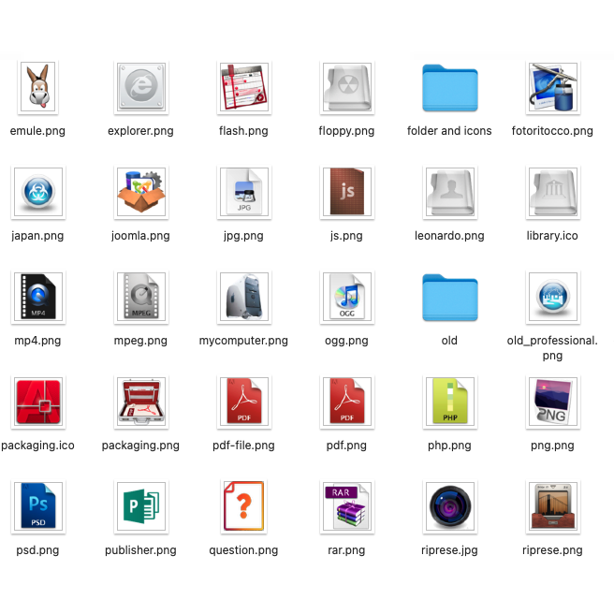This screenshot has width=614, height=614.
Task: Select the pdf.png Acrobat icon
Action: point(347,402)
